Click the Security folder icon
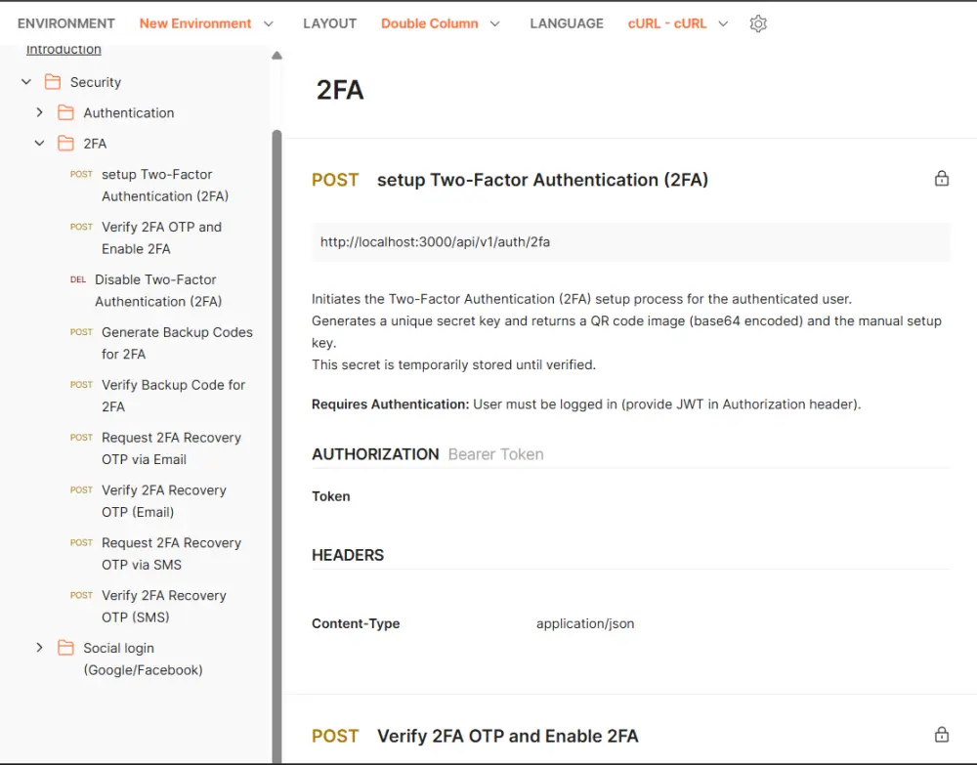Screen dimensions: 977x765 click(53, 82)
